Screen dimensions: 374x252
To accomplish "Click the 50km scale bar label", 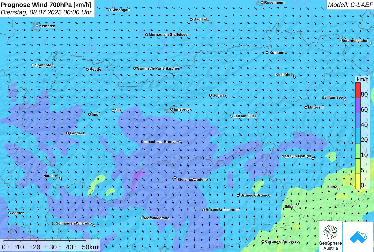I will coord(90,247).
